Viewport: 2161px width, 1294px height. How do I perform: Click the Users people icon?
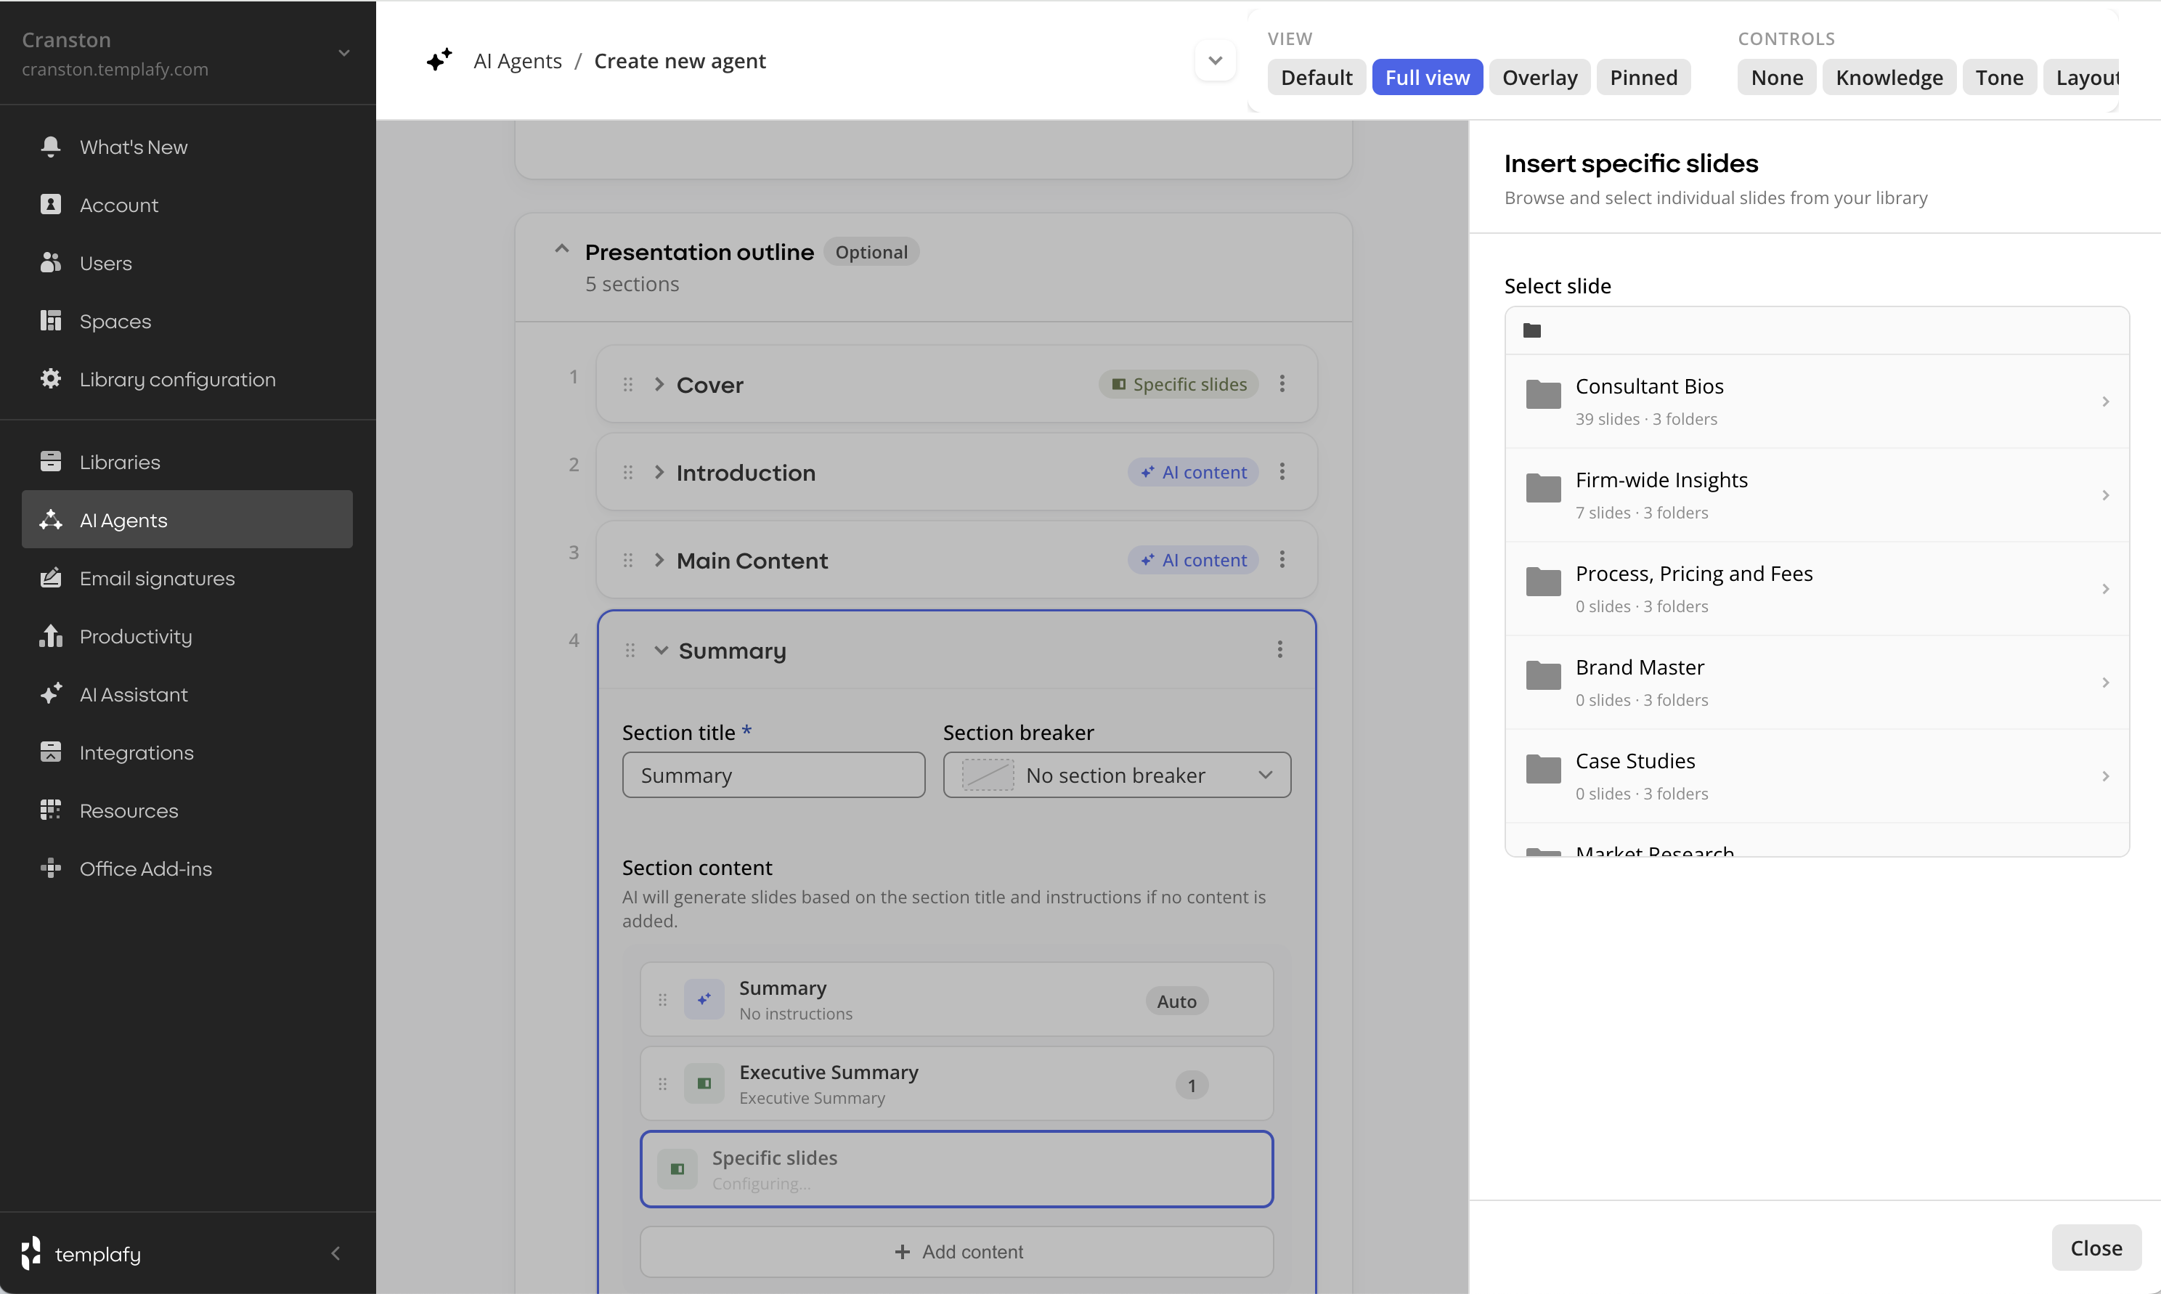[x=51, y=262]
